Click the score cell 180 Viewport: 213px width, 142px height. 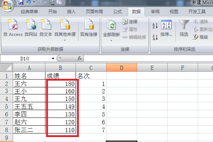coord(60,83)
